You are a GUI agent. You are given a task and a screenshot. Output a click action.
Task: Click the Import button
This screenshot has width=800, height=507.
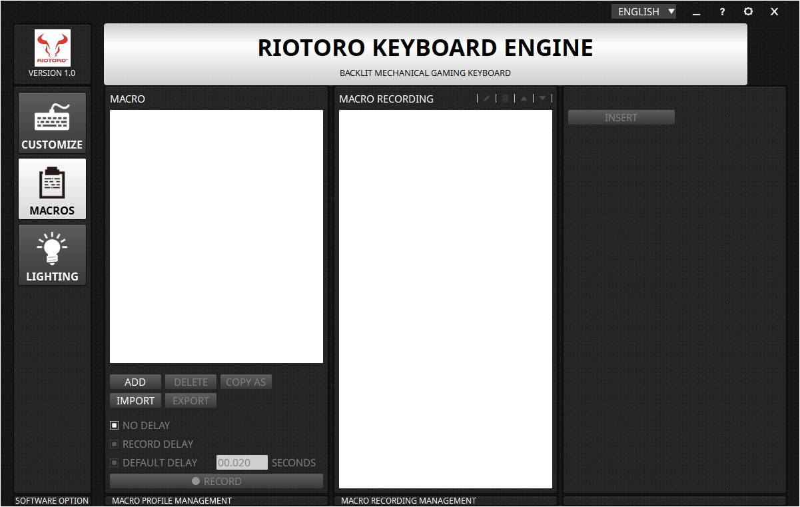tap(135, 400)
